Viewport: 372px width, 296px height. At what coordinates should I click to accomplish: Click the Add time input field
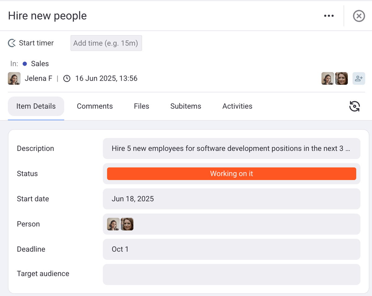(106, 43)
